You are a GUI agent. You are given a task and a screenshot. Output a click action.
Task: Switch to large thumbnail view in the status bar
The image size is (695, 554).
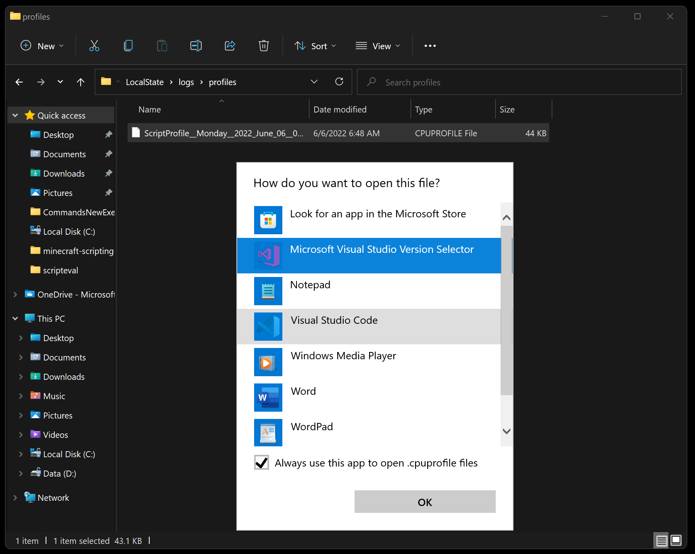[675, 541]
